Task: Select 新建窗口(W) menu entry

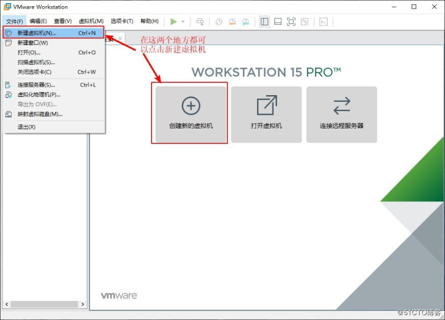Action: 54,43
